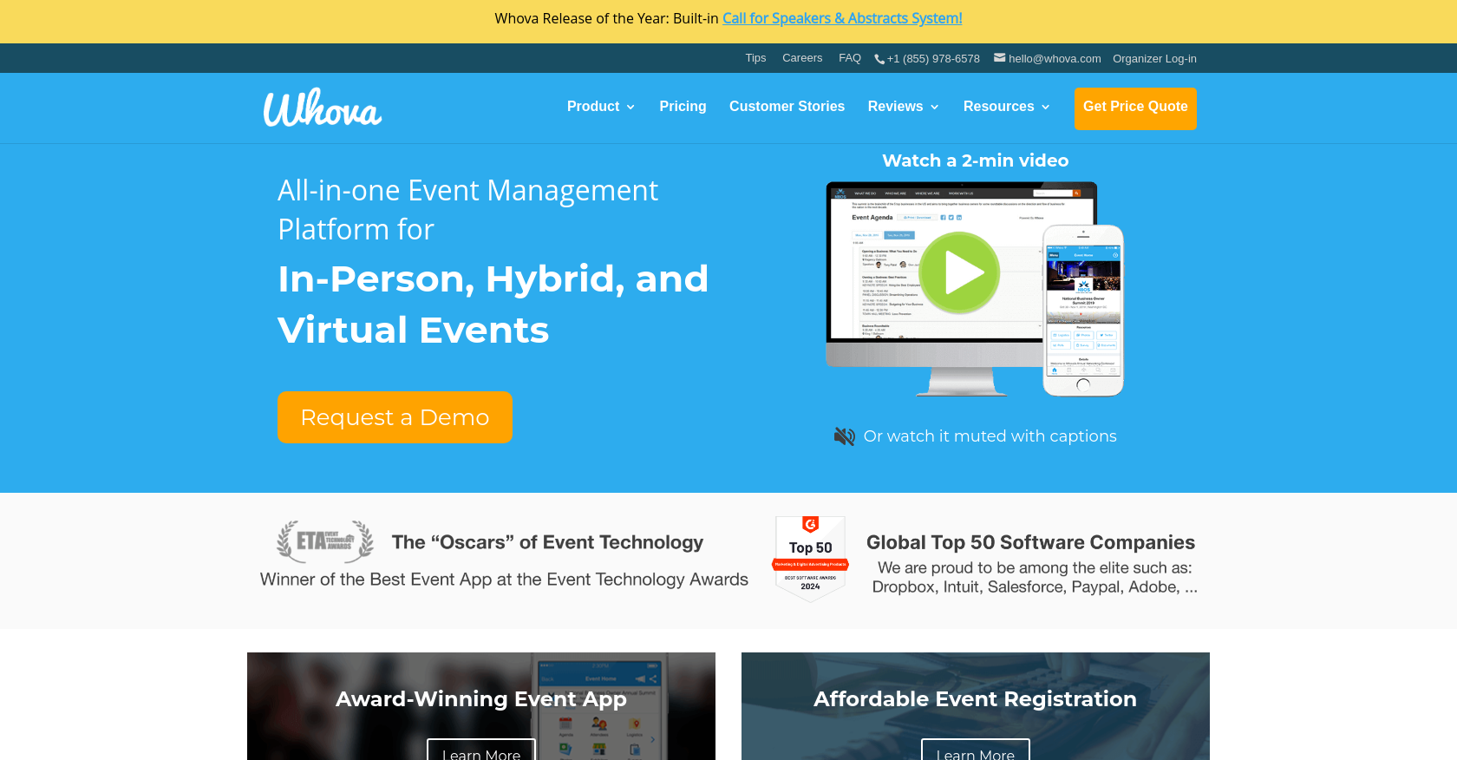Open the Pricing page
This screenshot has width=1457, height=760.
(x=683, y=107)
